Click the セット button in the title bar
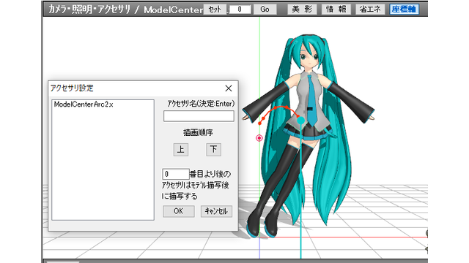Image resolution: width=469 pixels, height=263 pixels. (215, 9)
